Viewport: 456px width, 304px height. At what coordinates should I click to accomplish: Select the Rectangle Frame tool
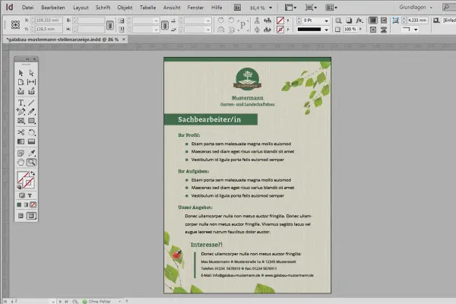pyautogui.click(x=21, y=121)
